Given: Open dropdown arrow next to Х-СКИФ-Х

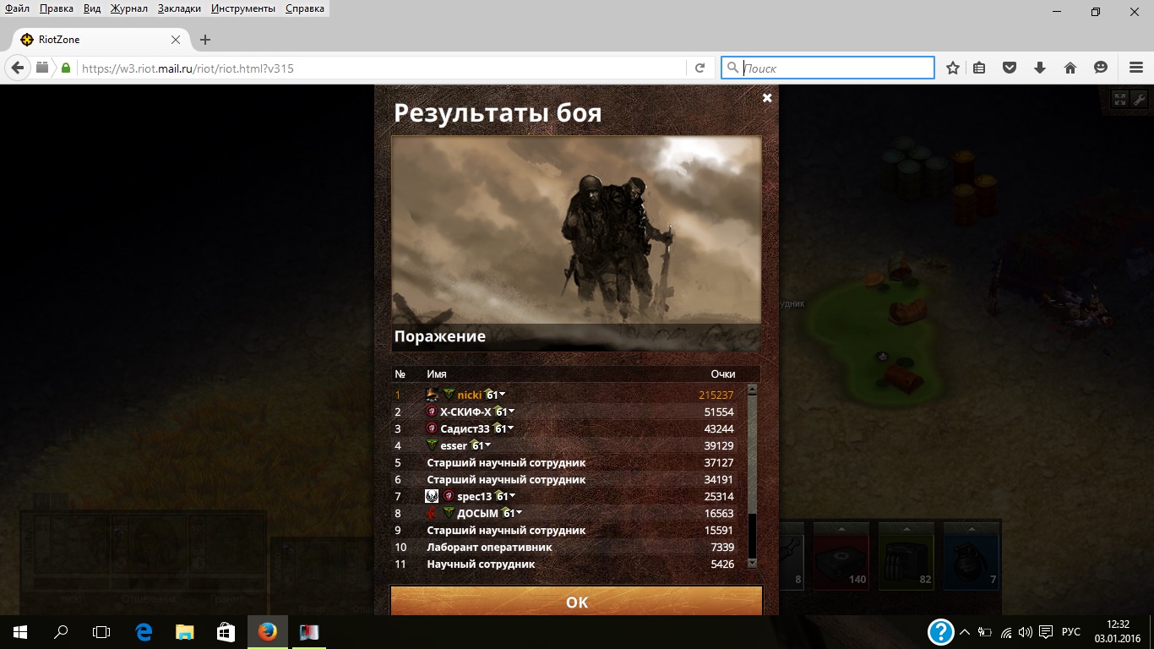Looking at the screenshot, I should pos(511,412).
